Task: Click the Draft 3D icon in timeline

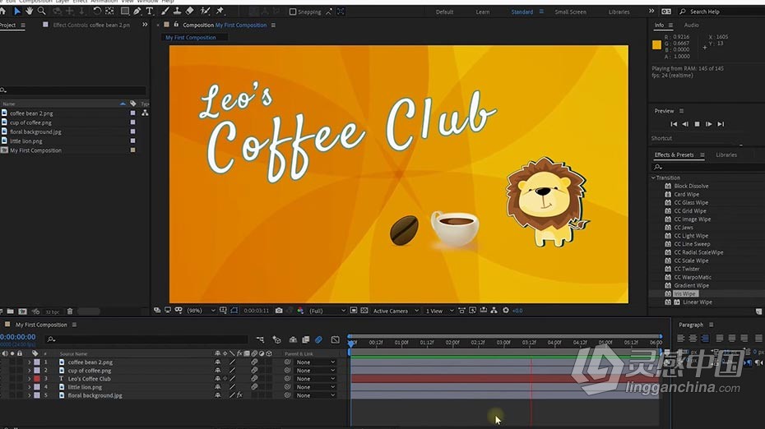Action: coord(276,339)
